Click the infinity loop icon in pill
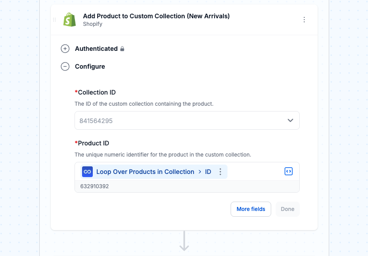The width and height of the screenshot is (368, 256). [x=87, y=172]
